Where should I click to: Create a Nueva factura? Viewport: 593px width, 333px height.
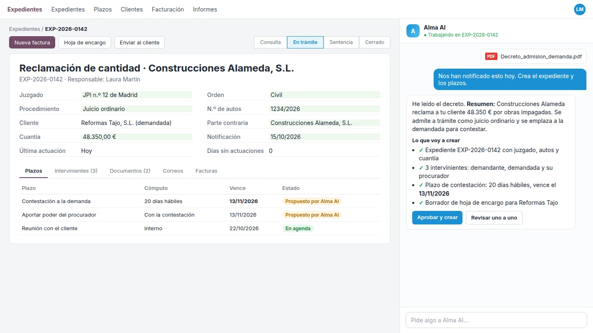pyautogui.click(x=32, y=42)
